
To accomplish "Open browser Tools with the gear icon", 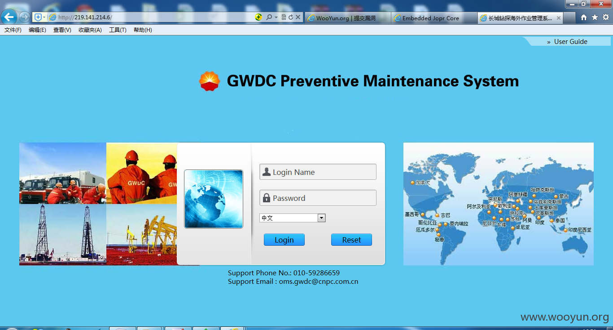I will click(606, 17).
